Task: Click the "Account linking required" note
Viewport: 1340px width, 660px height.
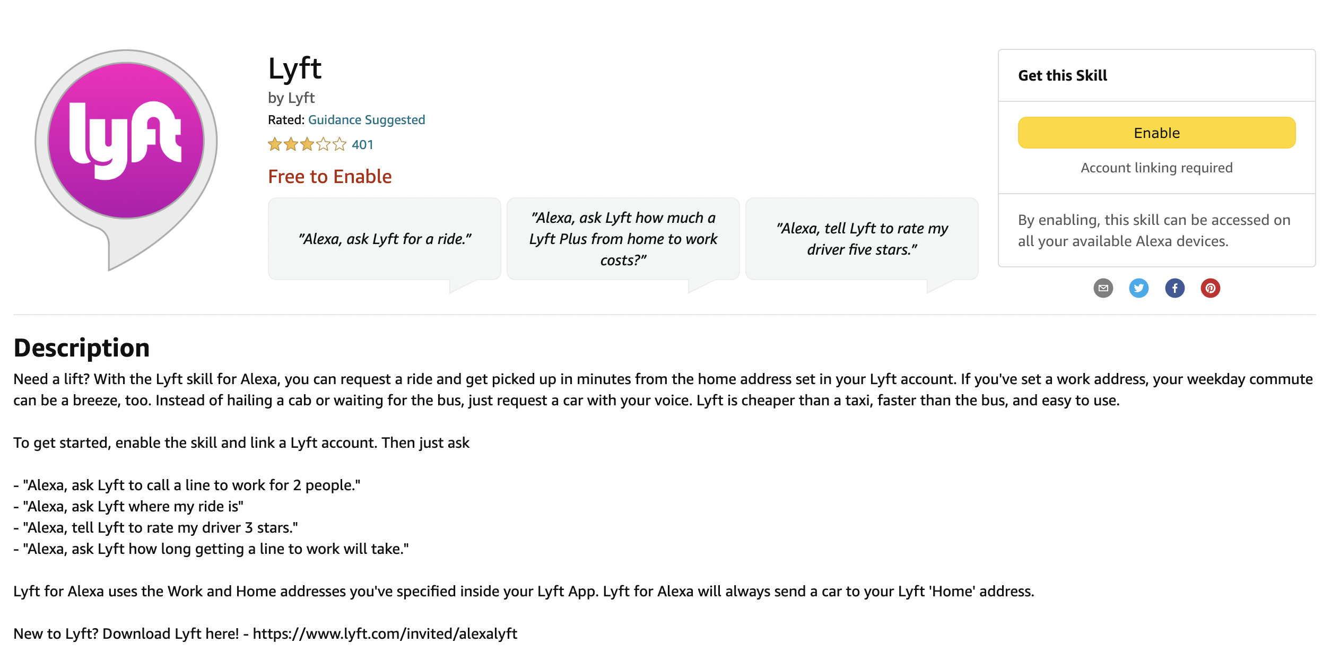Action: click(1156, 168)
